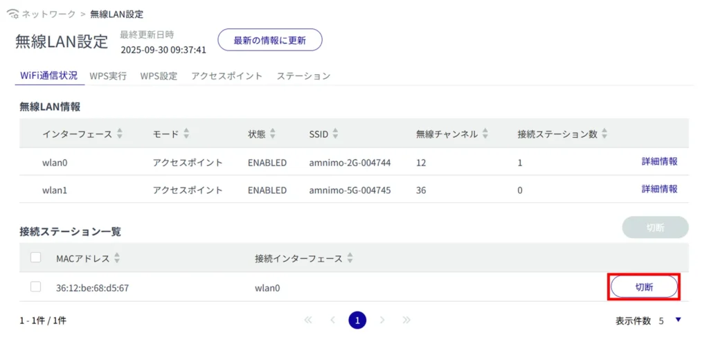Click the モード column sort icon
Image resolution: width=709 pixels, height=344 pixels.
coord(186,134)
